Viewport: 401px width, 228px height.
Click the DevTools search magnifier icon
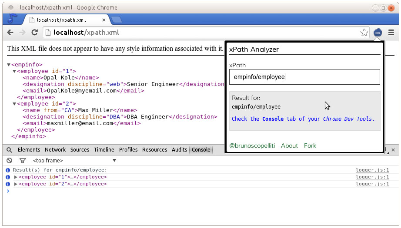pyautogui.click(x=9, y=150)
